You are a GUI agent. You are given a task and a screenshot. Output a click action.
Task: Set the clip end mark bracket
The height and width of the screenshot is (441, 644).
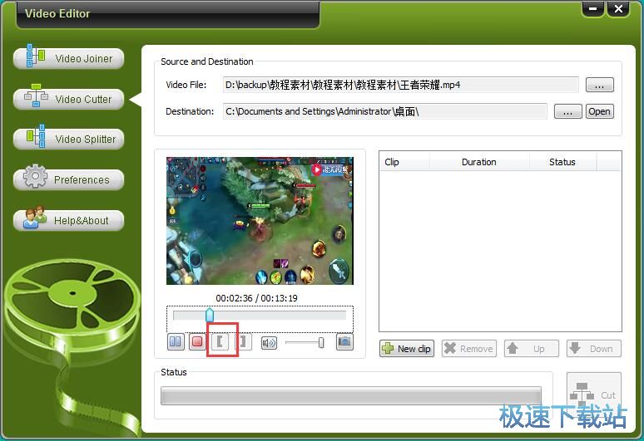click(x=243, y=342)
